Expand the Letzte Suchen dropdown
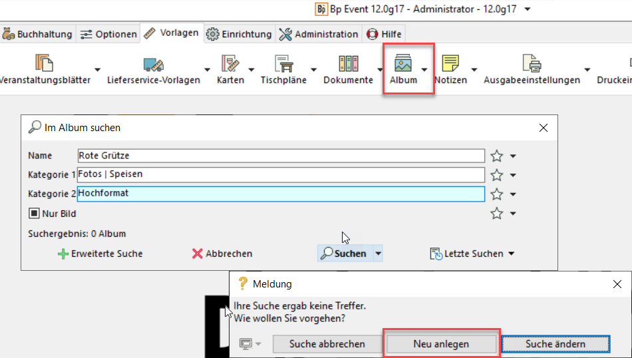The image size is (632, 358). click(x=511, y=254)
